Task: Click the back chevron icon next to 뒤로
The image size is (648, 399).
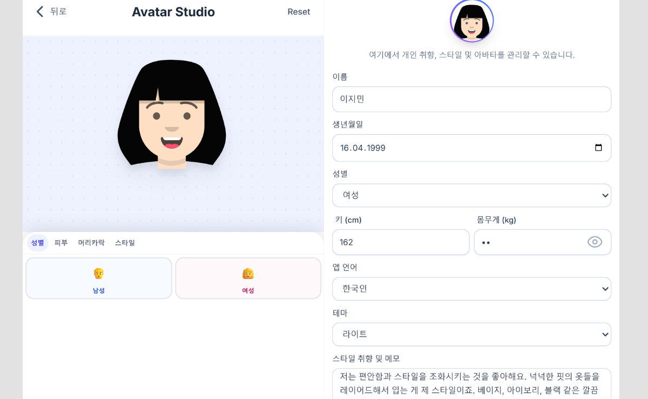Action: [x=39, y=11]
